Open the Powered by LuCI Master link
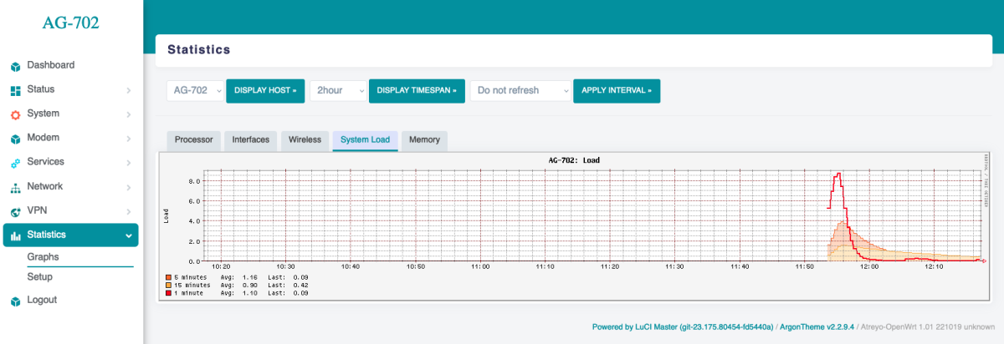The image size is (1004, 344). click(683, 326)
